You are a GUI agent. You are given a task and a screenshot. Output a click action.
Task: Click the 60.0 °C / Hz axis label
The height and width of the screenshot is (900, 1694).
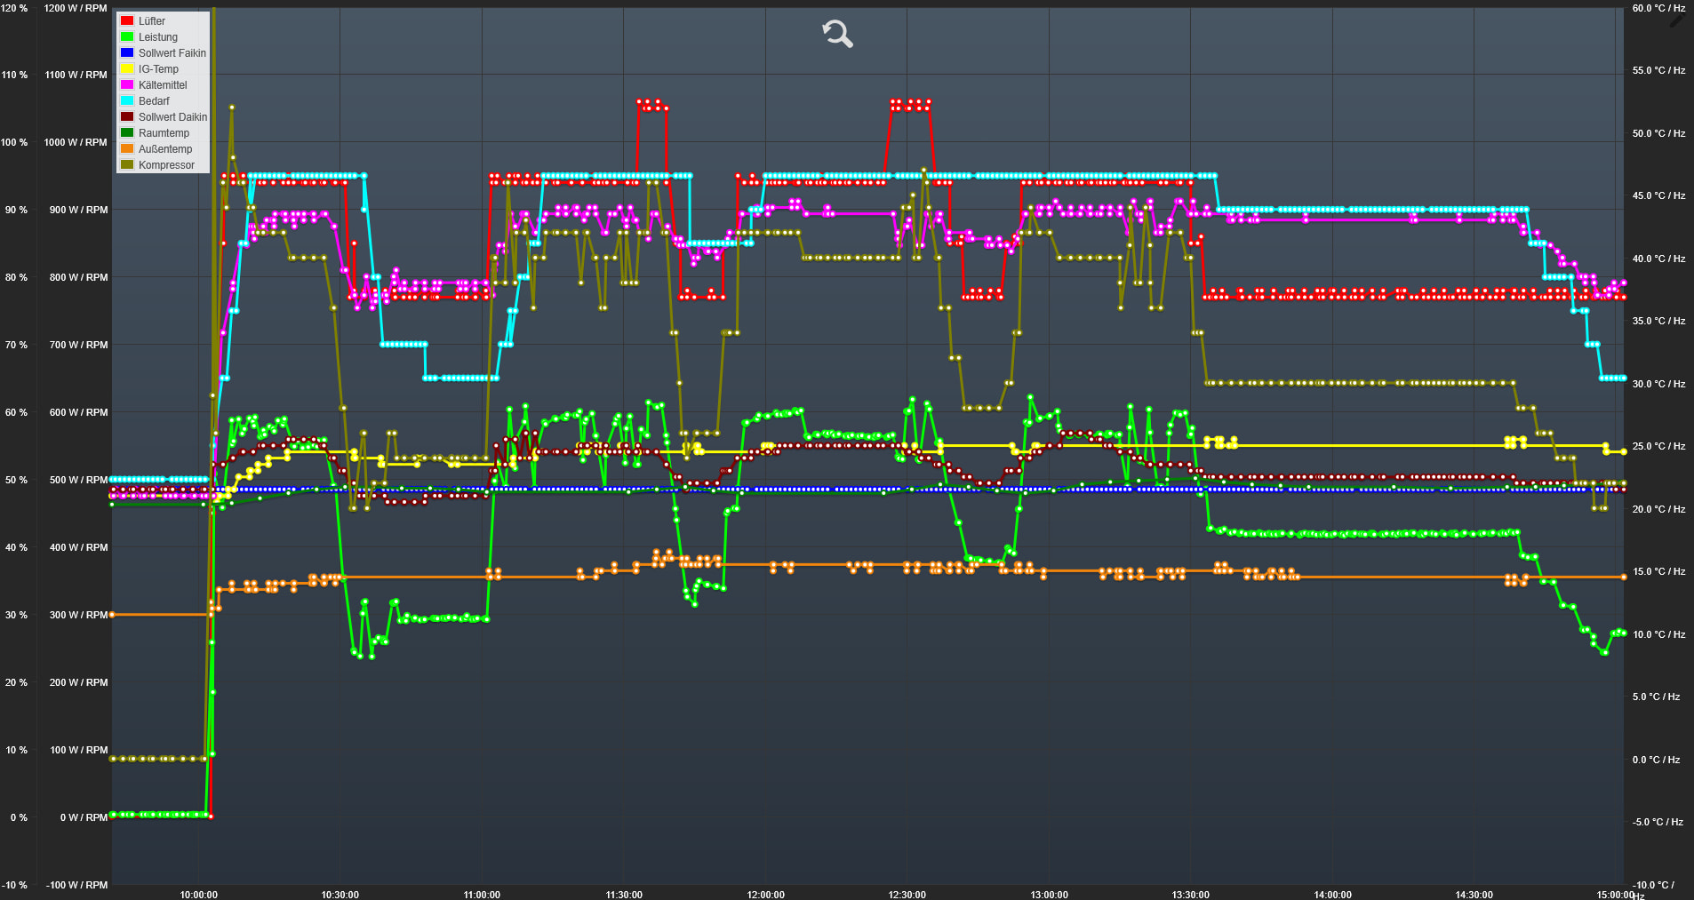click(x=1658, y=8)
